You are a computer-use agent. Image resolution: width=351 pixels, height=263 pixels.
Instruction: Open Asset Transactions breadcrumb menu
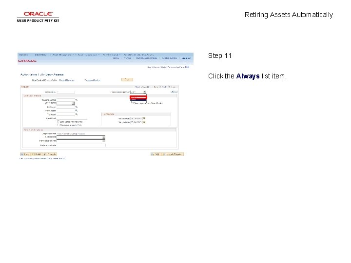click(x=88, y=55)
